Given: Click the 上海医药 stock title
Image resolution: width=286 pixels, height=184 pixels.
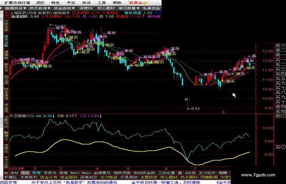Looking at the screenshot, I should click(18, 13).
